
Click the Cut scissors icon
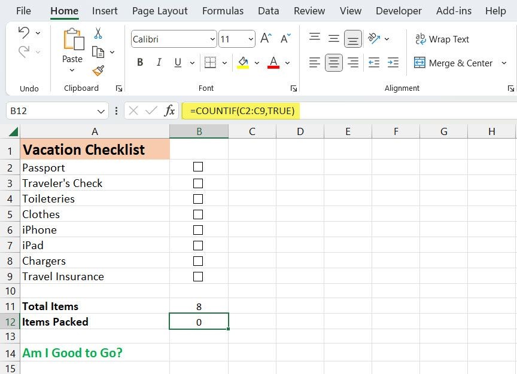(x=98, y=33)
